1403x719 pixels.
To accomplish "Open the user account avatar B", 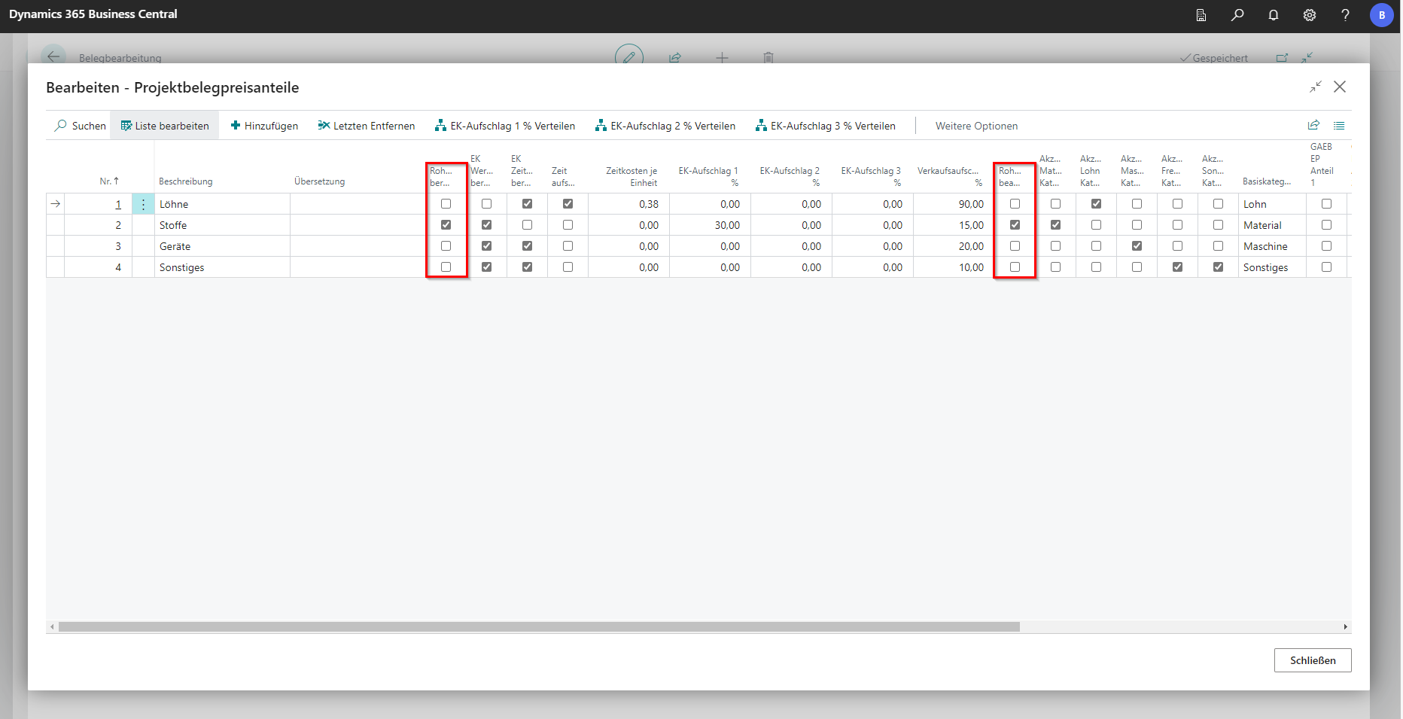I will [x=1381, y=15].
